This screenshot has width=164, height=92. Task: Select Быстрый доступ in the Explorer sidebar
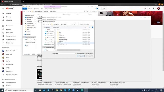point(30,15)
